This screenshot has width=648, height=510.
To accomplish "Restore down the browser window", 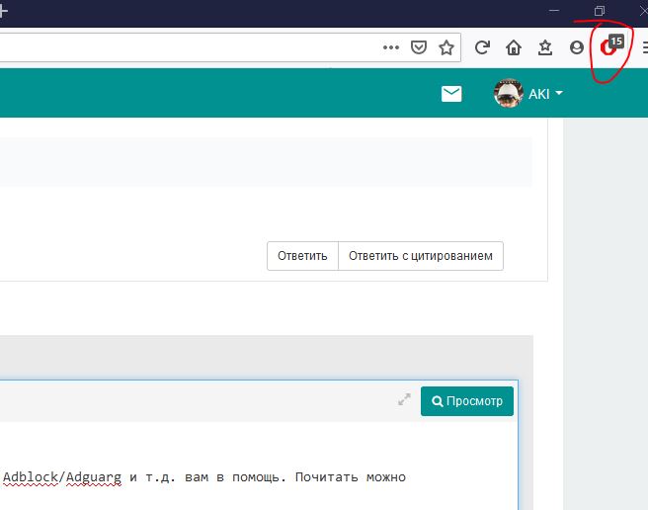I will click(x=599, y=11).
